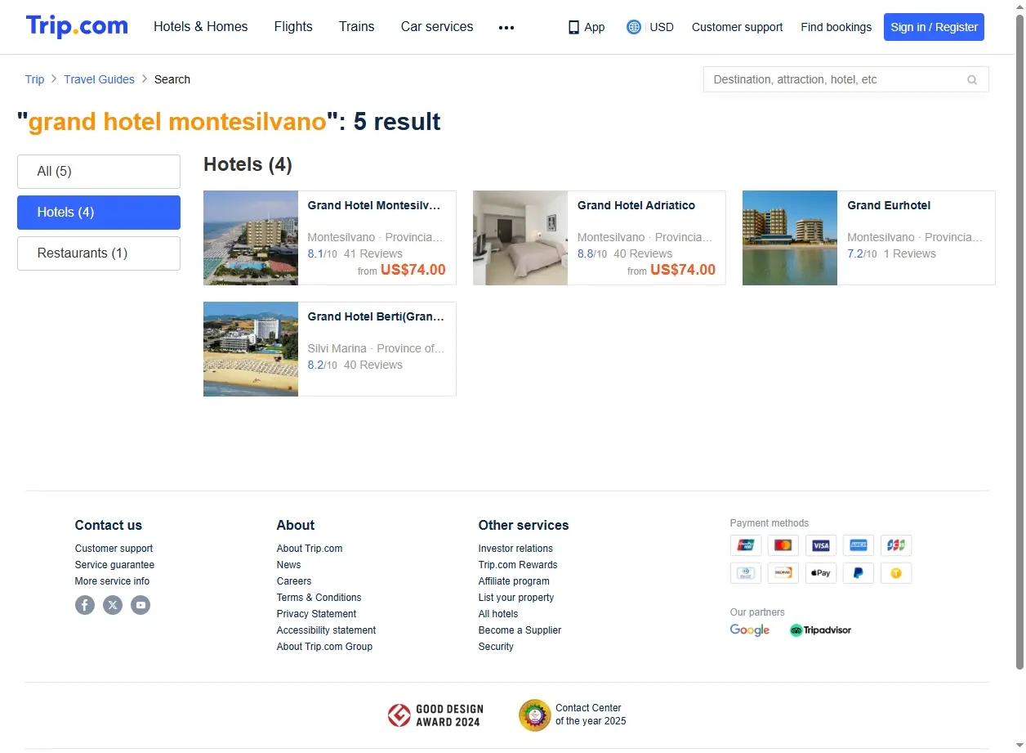Click the globe language icon
The width and height of the screenshot is (1026, 753).
click(x=634, y=27)
